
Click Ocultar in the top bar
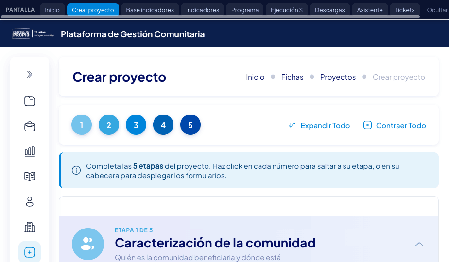click(437, 10)
